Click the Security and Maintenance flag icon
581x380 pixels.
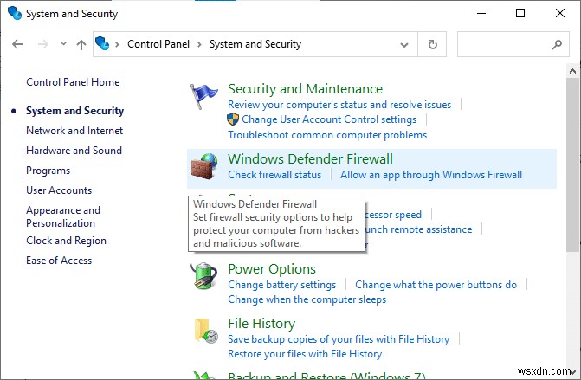click(x=204, y=96)
